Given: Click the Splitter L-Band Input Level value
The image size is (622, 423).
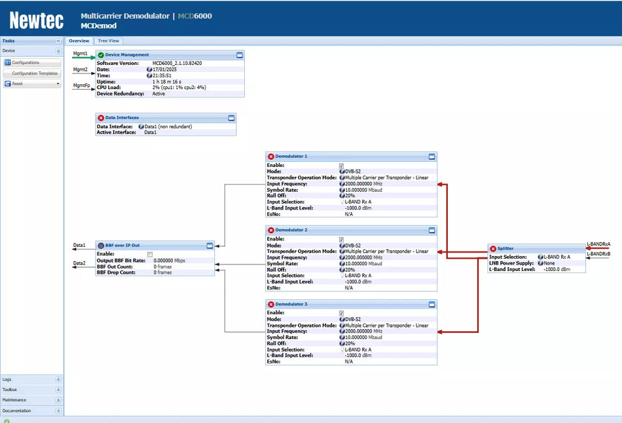Looking at the screenshot, I should click(557, 269).
